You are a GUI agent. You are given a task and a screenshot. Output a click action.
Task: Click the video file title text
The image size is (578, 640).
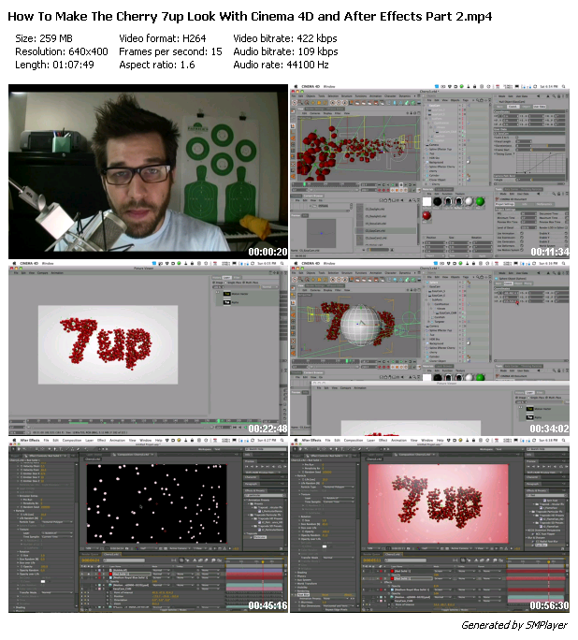tap(250, 16)
